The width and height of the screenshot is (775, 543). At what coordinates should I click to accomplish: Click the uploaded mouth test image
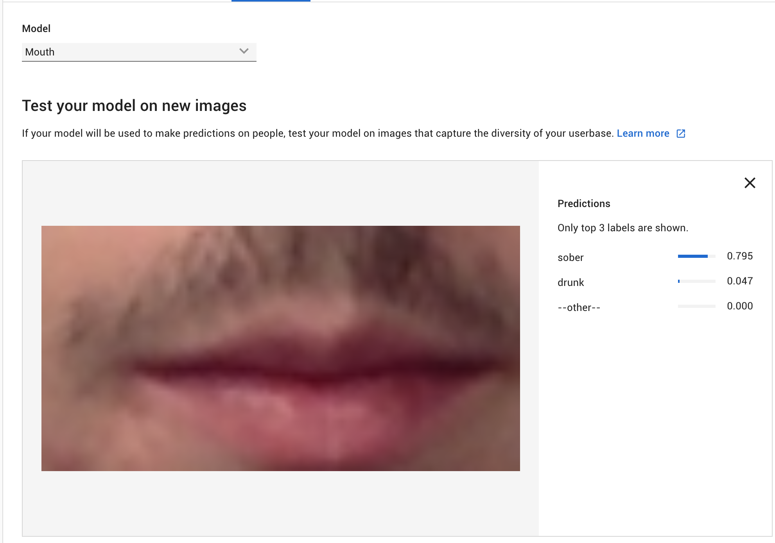pyautogui.click(x=280, y=348)
